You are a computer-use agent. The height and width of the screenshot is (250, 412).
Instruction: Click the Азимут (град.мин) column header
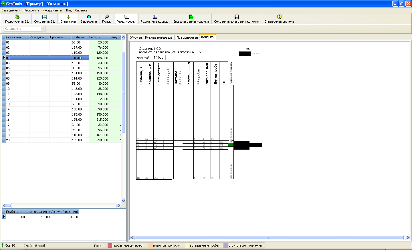coord(65,212)
